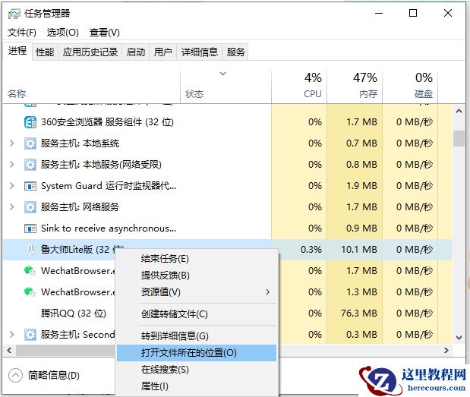470x397 pixels.
Task: Click the horizontal scrollbar right arrow
Action: tap(446, 350)
